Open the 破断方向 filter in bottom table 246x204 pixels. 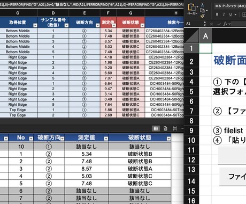[x=62, y=139]
